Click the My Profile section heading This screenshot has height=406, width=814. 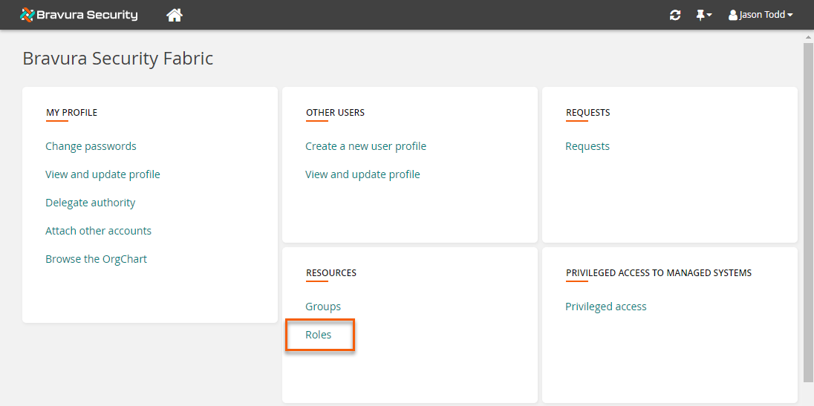pos(71,113)
